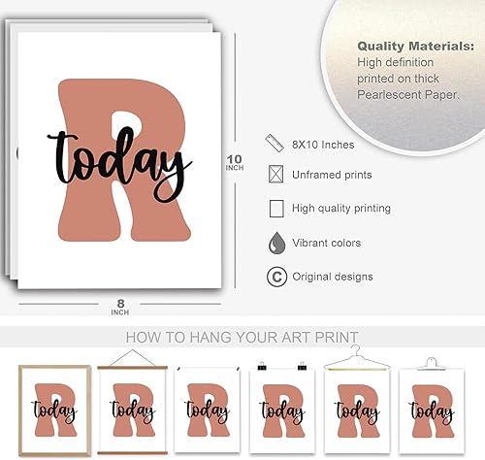This screenshot has height=460, width=485.
Task: Click the Unframed prints text
Action: pyautogui.click(x=332, y=175)
